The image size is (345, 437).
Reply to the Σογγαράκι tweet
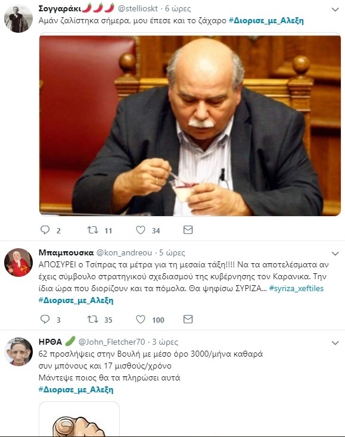pyautogui.click(x=45, y=230)
